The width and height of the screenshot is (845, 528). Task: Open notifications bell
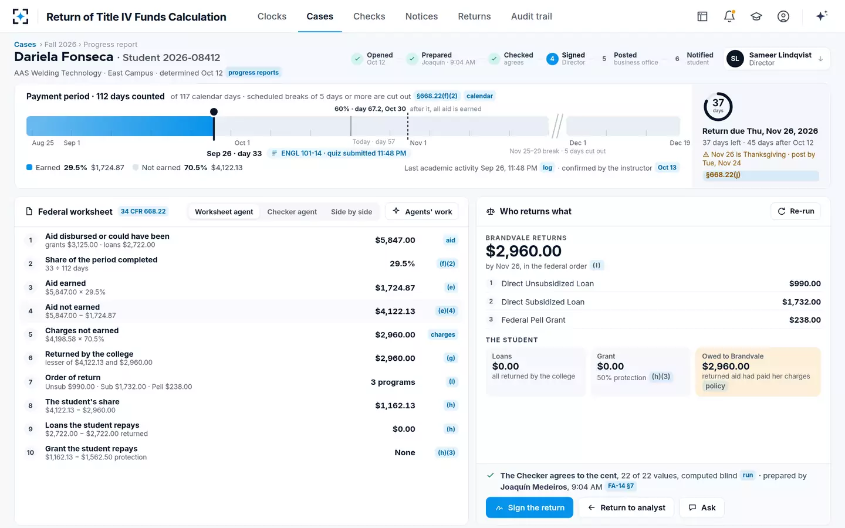click(729, 16)
